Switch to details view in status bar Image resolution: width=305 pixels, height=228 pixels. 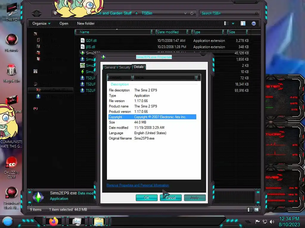click(x=250, y=210)
